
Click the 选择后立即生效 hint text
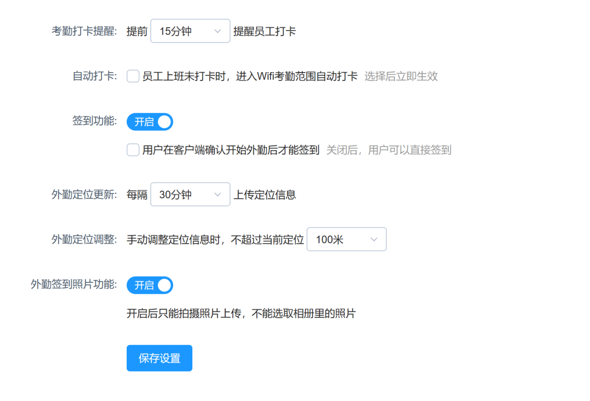[x=401, y=76]
